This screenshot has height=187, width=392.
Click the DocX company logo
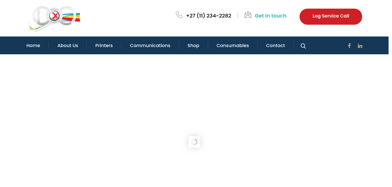pos(54,18)
